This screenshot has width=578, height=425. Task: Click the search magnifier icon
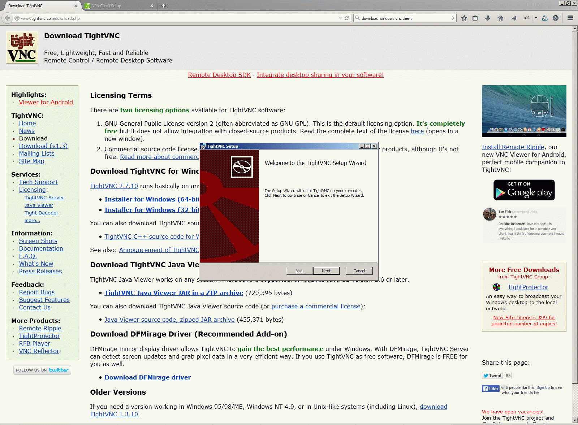click(x=357, y=18)
